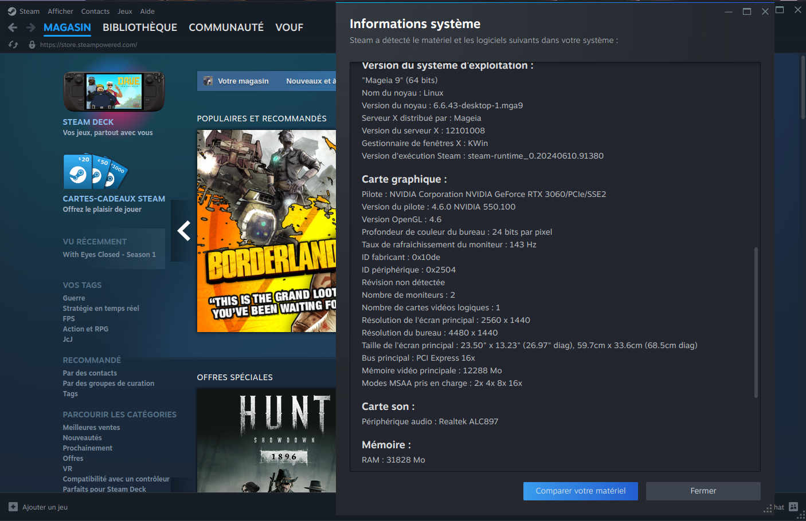Image resolution: width=806 pixels, height=521 pixels.
Task: Open the Steam Deck image
Action: coord(114,92)
